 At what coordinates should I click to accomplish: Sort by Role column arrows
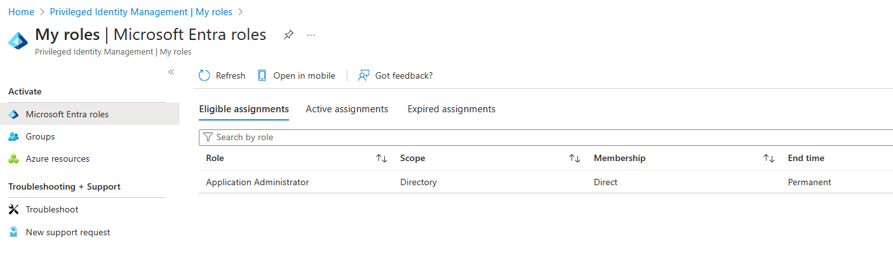(382, 159)
